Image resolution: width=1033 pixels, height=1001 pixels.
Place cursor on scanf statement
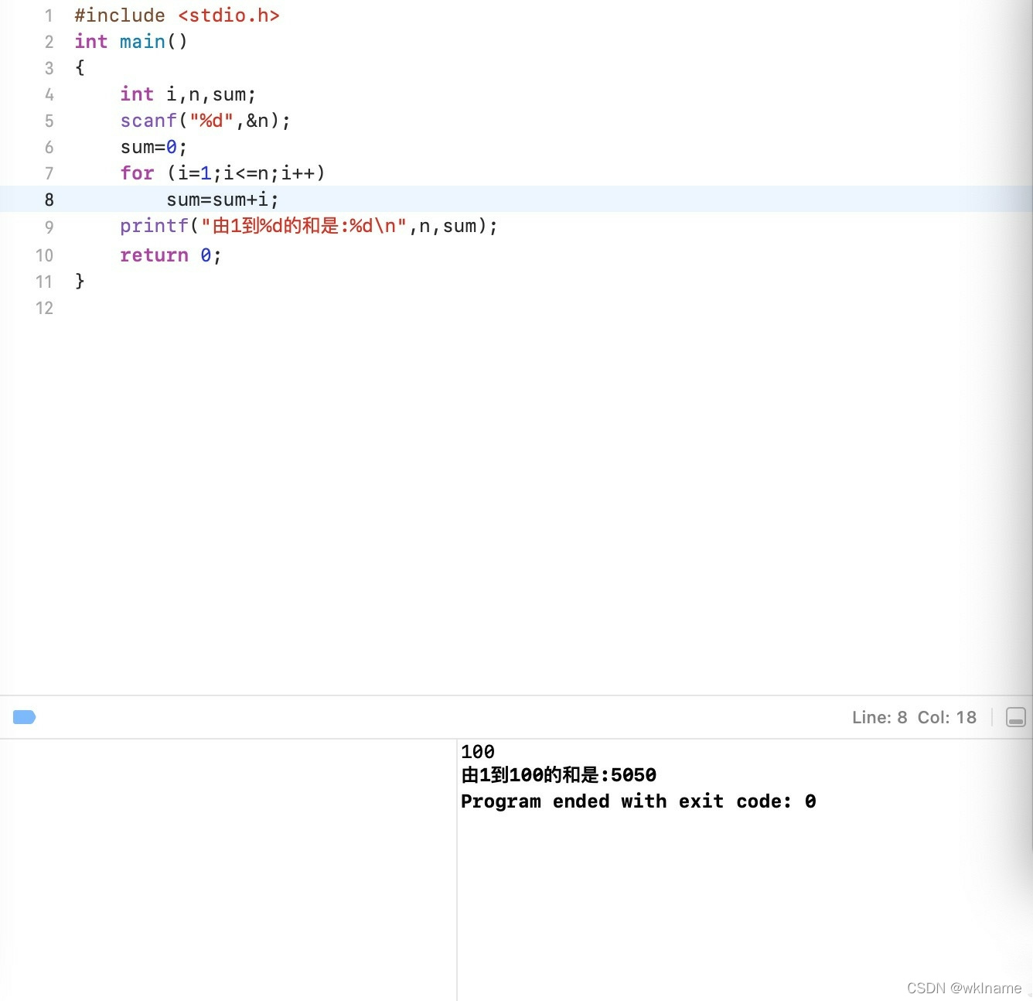[x=205, y=121]
